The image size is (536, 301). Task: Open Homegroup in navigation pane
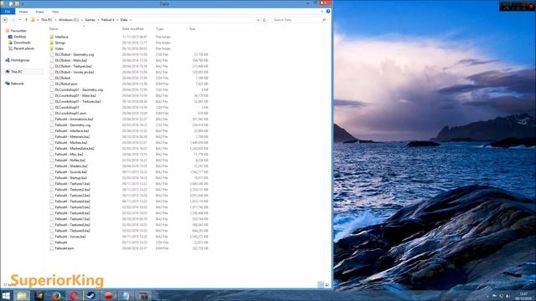coord(20,60)
